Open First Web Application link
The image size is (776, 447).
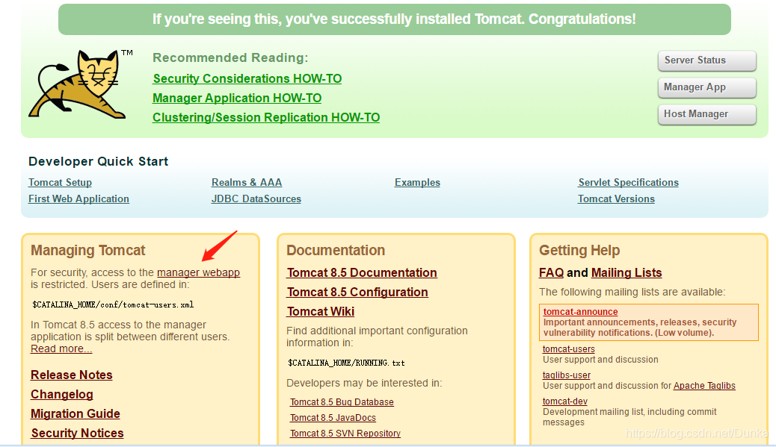tap(78, 199)
